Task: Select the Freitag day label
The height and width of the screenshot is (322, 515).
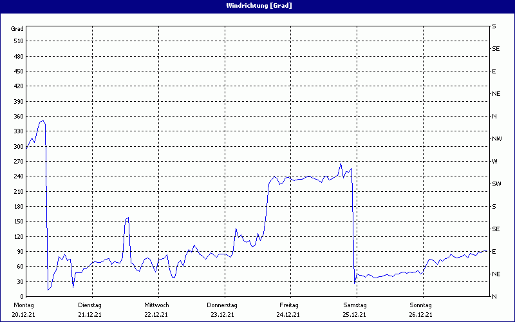Action: click(x=288, y=305)
